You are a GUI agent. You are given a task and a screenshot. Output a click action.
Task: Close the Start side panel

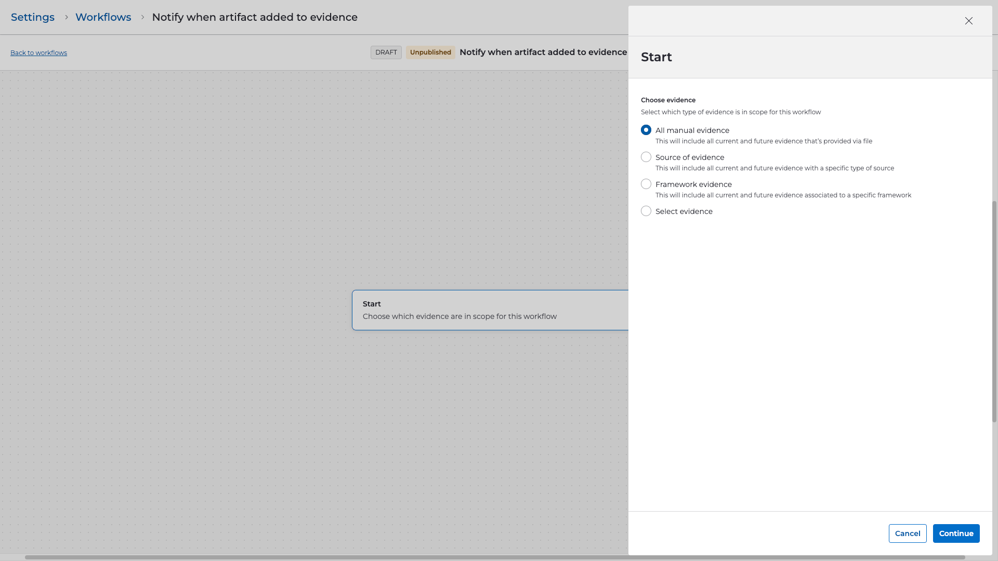point(968,21)
